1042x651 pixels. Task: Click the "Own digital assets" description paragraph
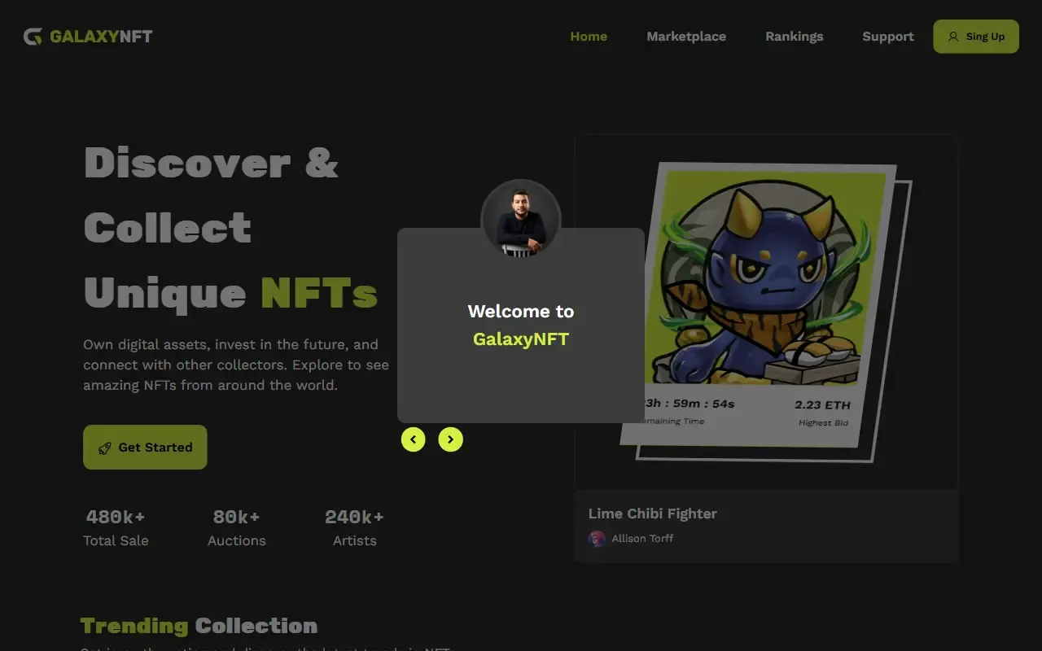236,365
